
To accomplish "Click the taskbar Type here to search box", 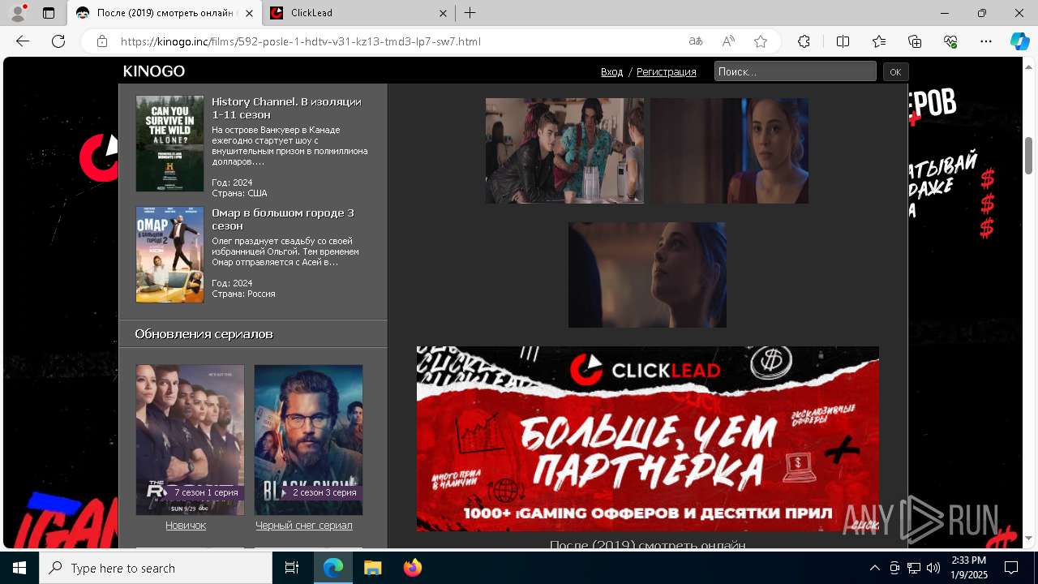I will point(156,568).
